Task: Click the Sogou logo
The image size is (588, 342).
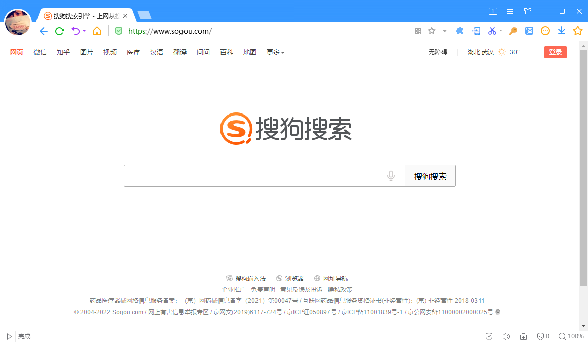Action: [x=286, y=129]
